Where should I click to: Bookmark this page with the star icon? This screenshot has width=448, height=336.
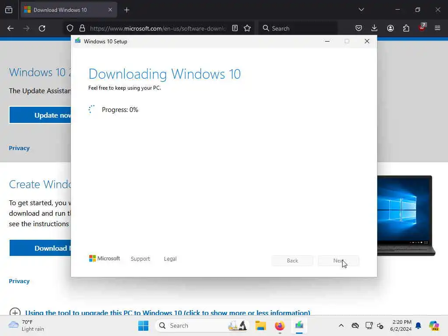pos(248,28)
